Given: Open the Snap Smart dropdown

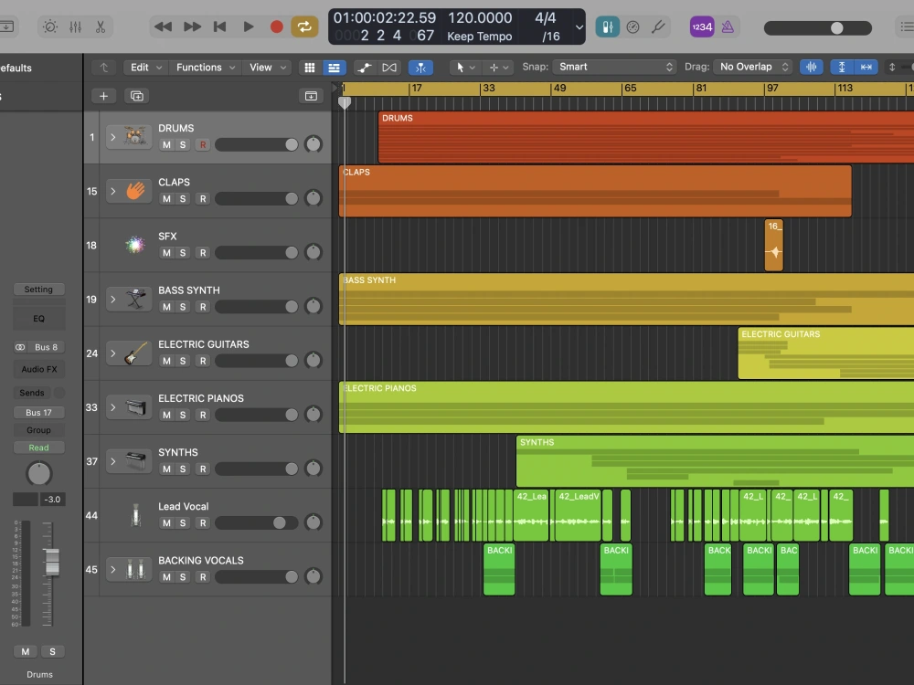Looking at the screenshot, I should click(x=614, y=67).
